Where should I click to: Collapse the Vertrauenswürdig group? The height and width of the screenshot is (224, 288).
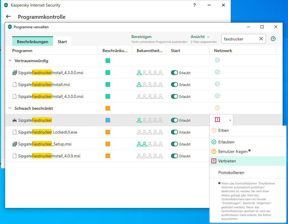pos(10,61)
